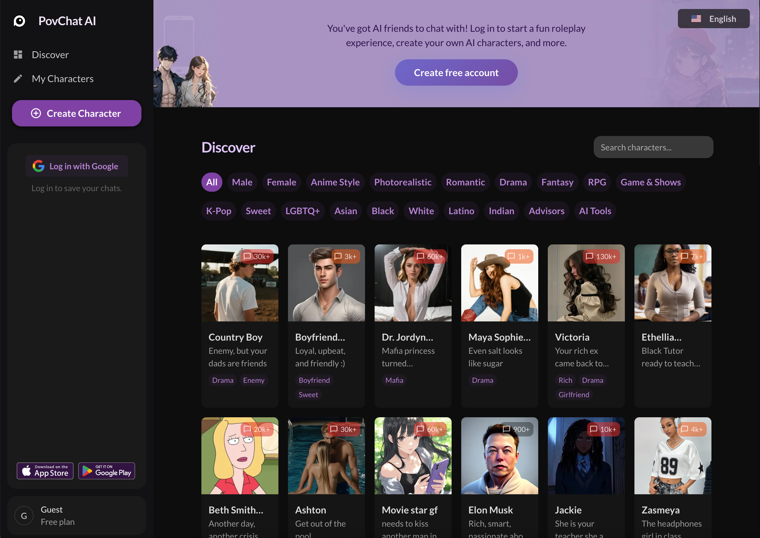Open the Dr. Jordyn character image
This screenshot has height=538, width=760.
click(413, 283)
